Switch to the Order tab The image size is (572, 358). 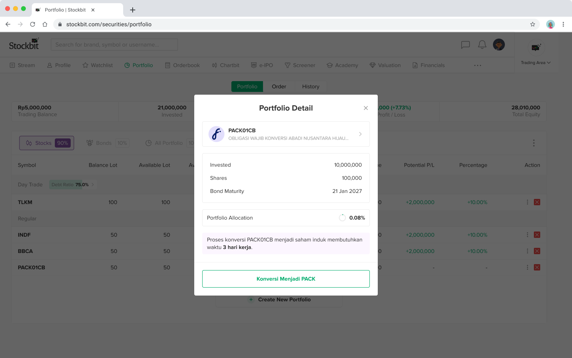[x=279, y=86]
